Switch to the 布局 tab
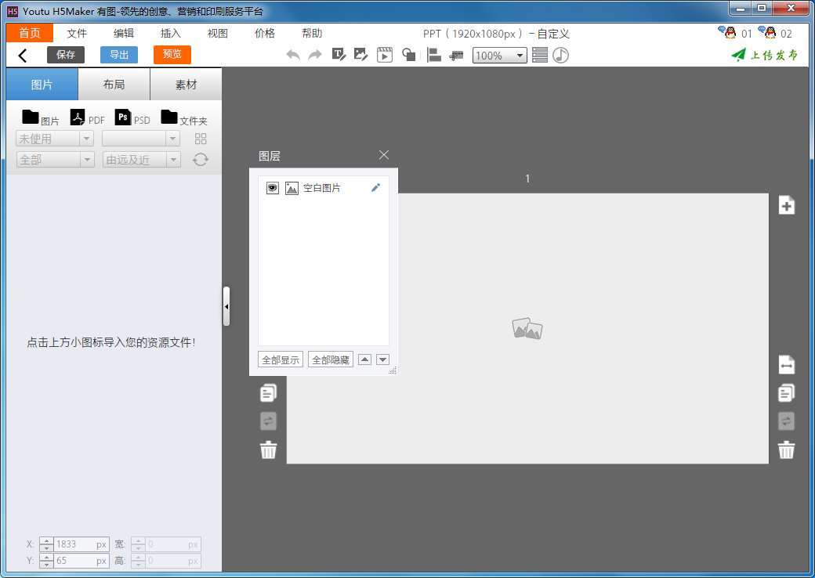The width and height of the screenshot is (815, 578). tap(114, 84)
